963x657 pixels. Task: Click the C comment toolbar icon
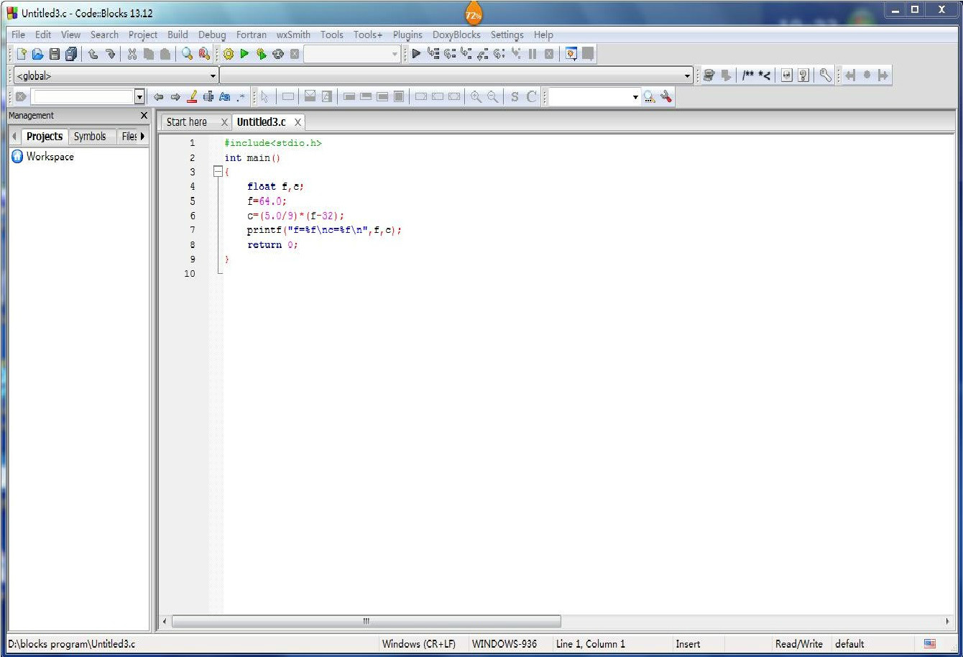pos(532,96)
